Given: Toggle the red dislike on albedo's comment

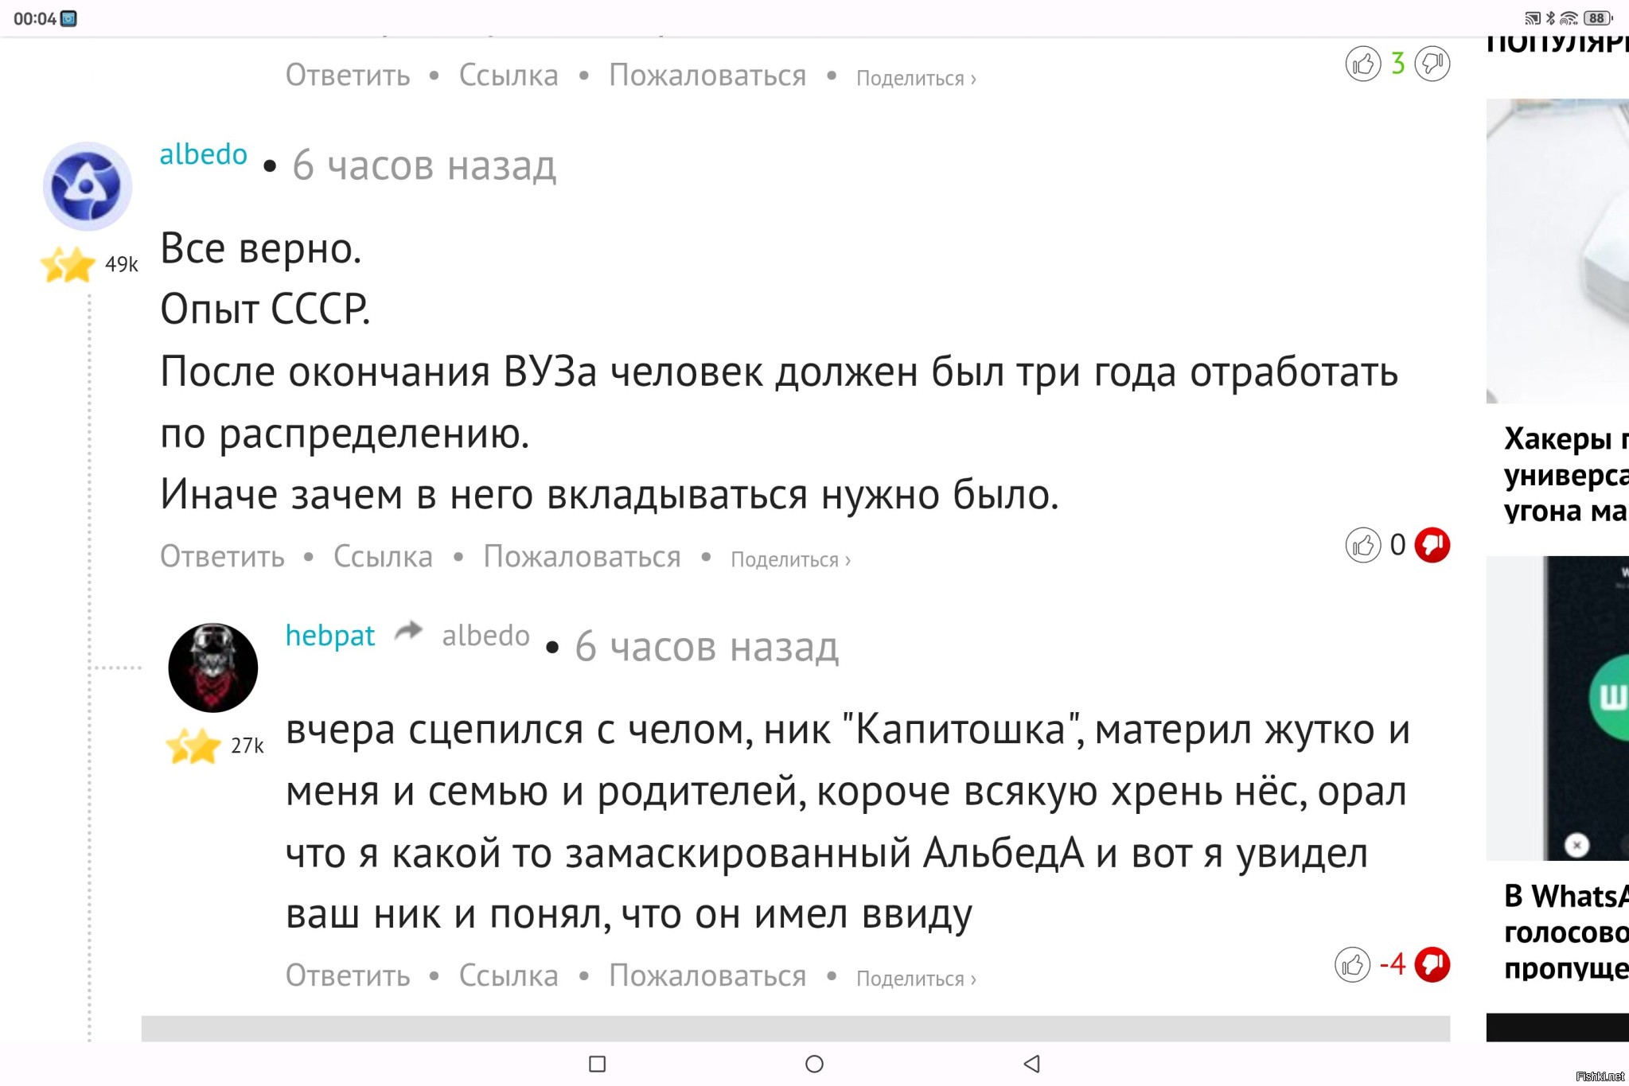Looking at the screenshot, I should 1432,545.
